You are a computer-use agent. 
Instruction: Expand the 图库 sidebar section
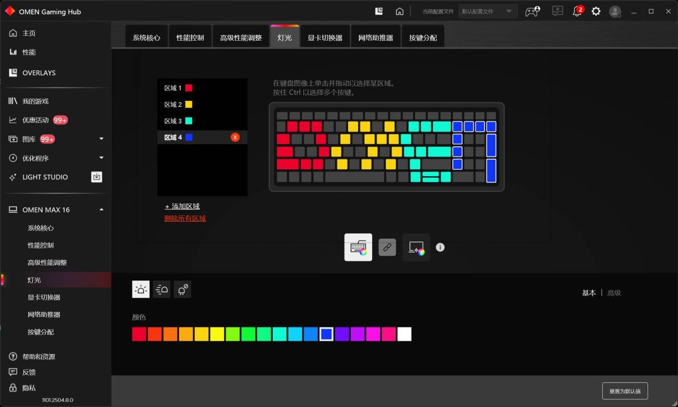coord(102,139)
